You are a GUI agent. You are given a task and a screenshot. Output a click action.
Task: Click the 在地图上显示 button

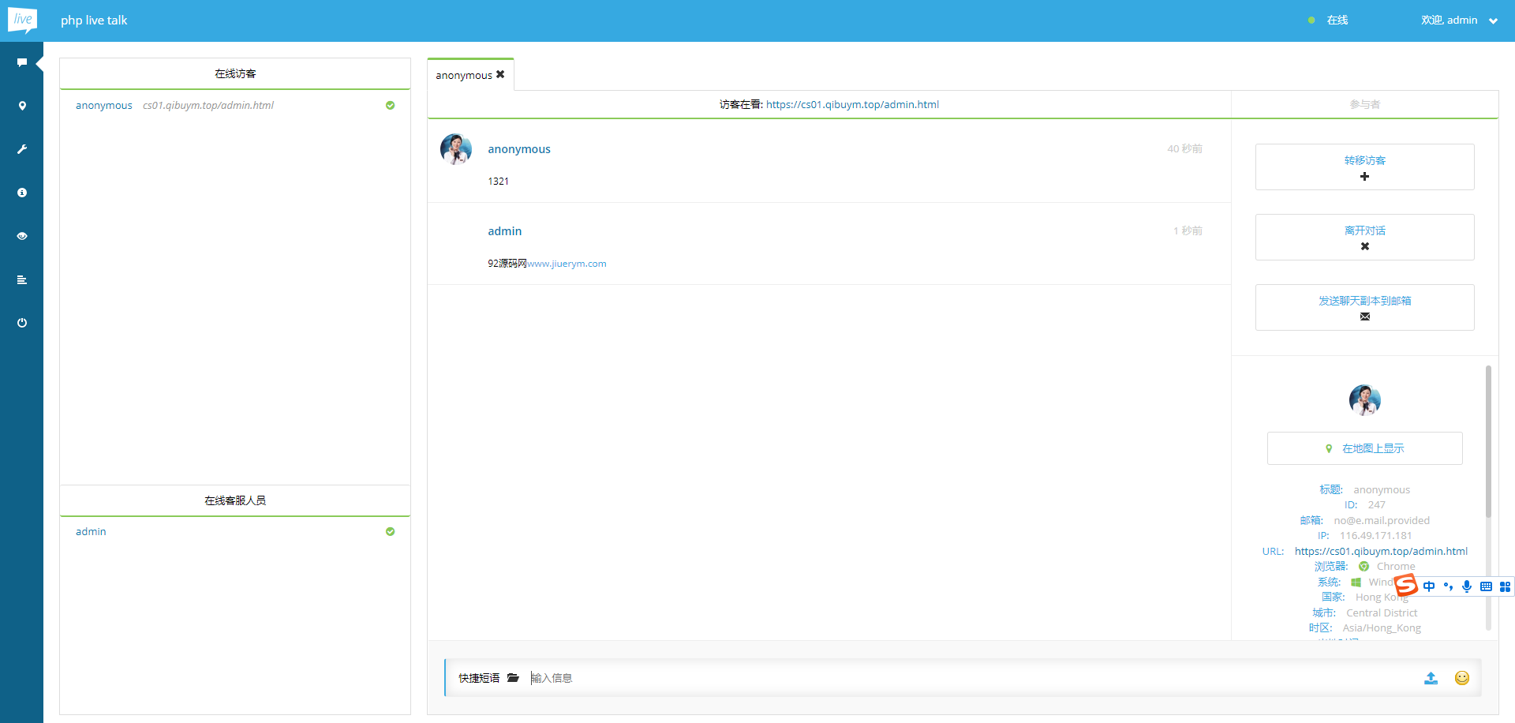tap(1364, 448)
